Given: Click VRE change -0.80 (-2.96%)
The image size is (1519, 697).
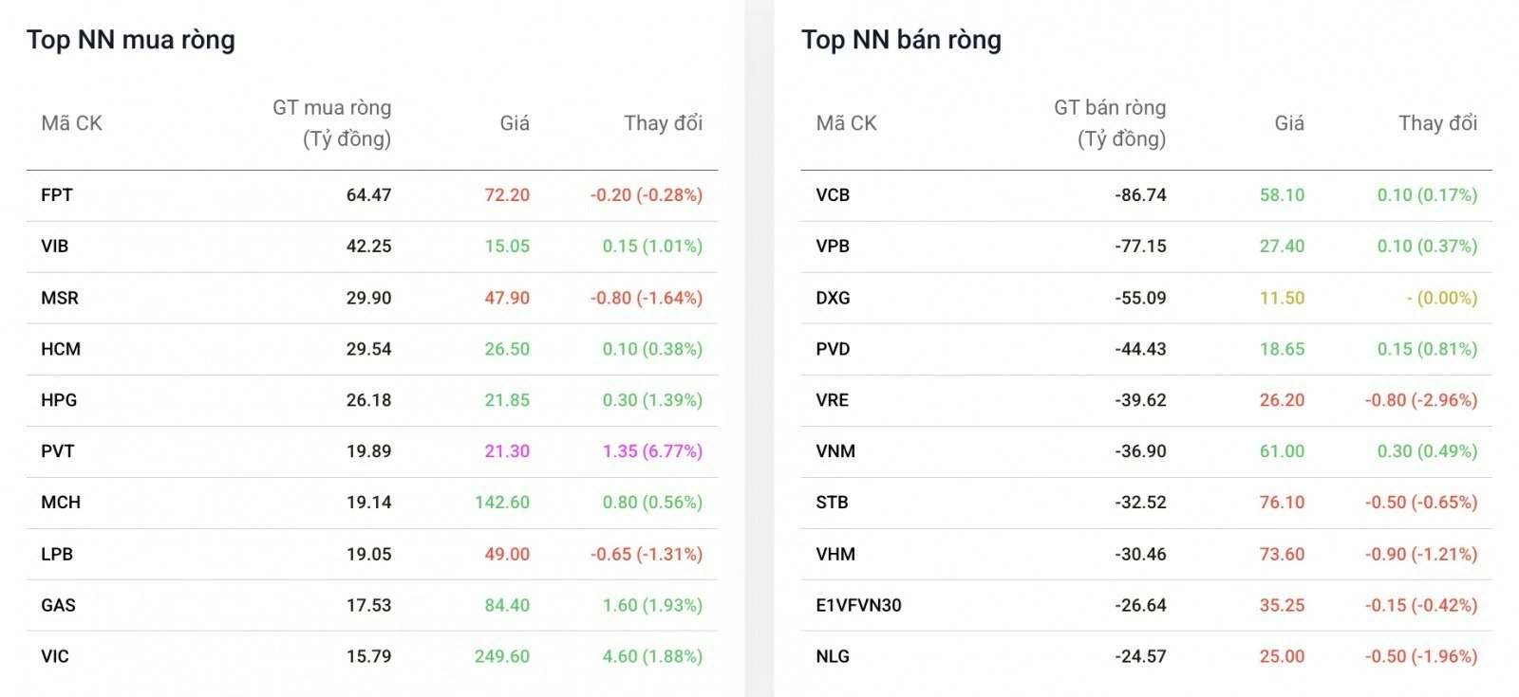Looking at the screenshot, I should pyautogui.click(x=1421, y=400).
